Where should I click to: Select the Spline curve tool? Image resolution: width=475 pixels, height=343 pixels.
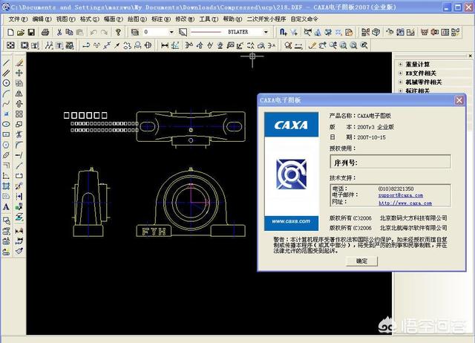tap(7, 104)
